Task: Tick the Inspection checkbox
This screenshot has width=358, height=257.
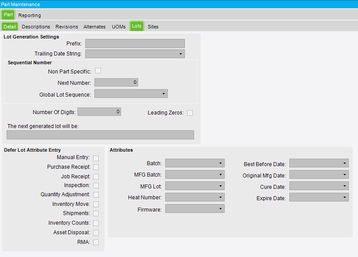Action: pos(96,186)
